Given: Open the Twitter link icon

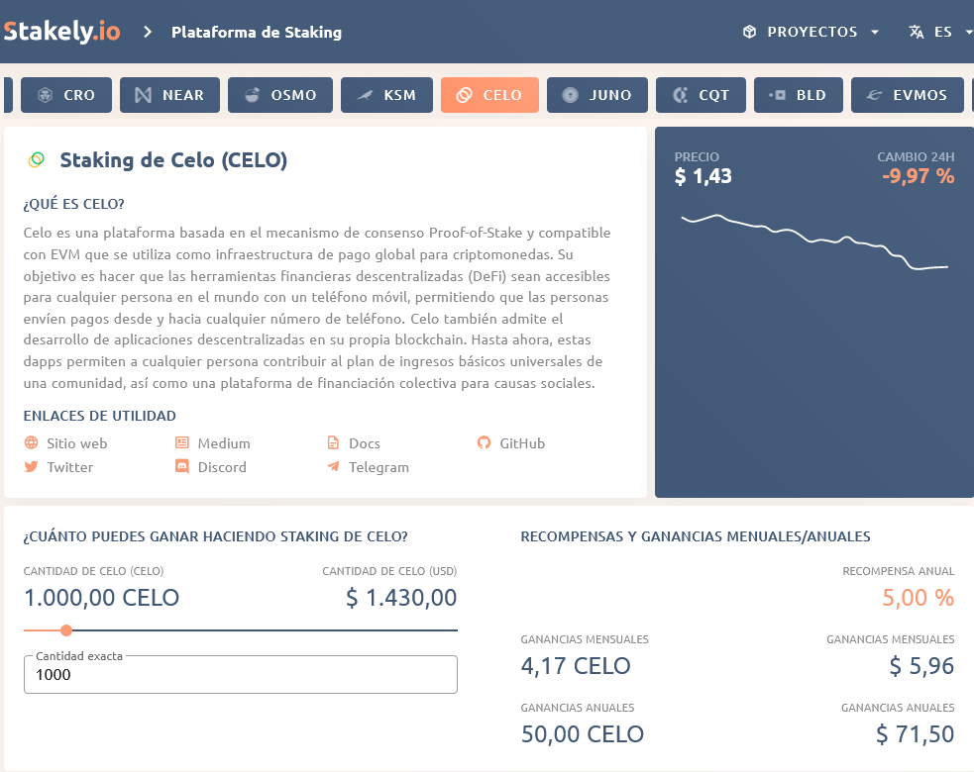Looking at the screenshot, I should 31,466.
